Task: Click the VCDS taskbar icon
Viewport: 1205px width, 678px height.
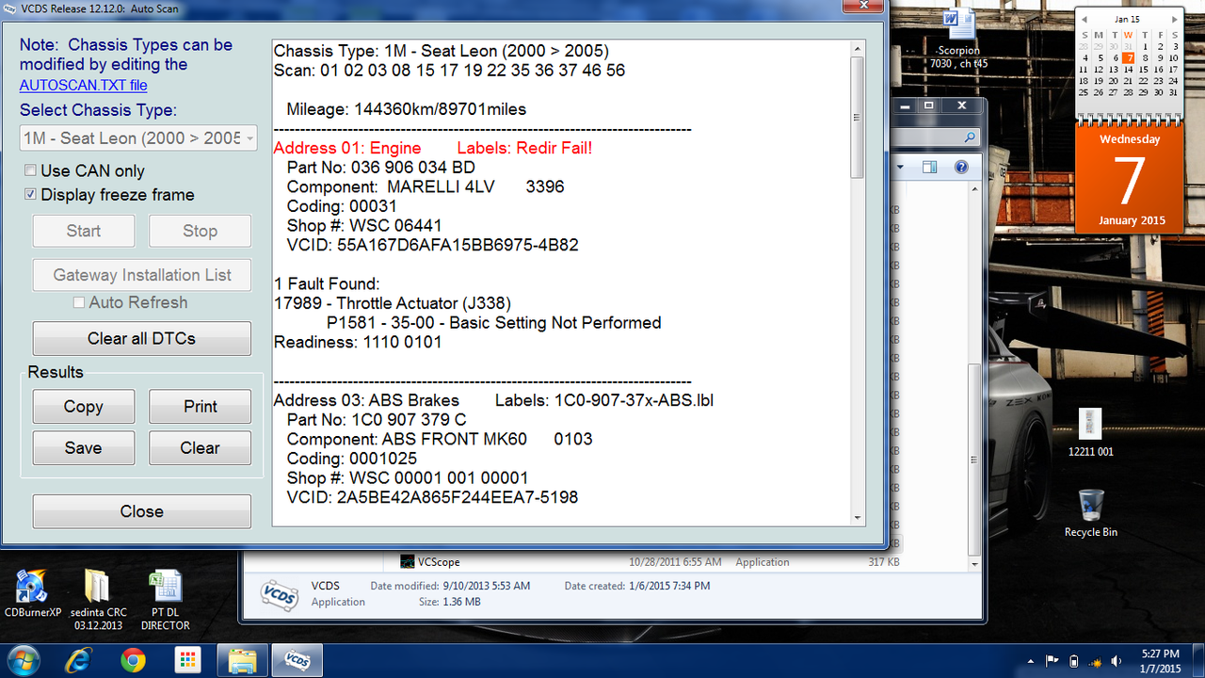Action: [297, 661]
